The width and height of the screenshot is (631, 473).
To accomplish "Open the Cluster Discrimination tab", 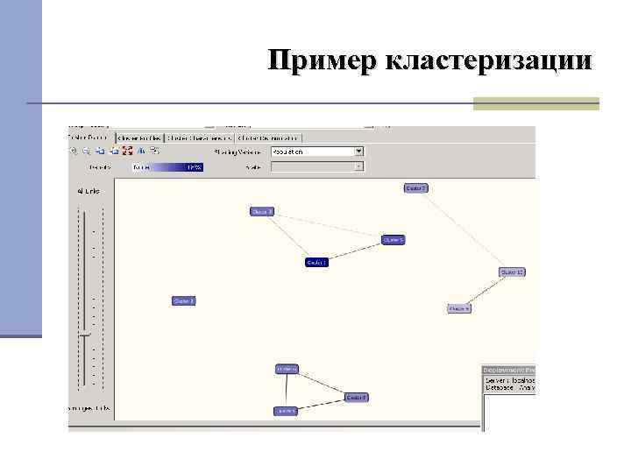I will tap(268, 138).
